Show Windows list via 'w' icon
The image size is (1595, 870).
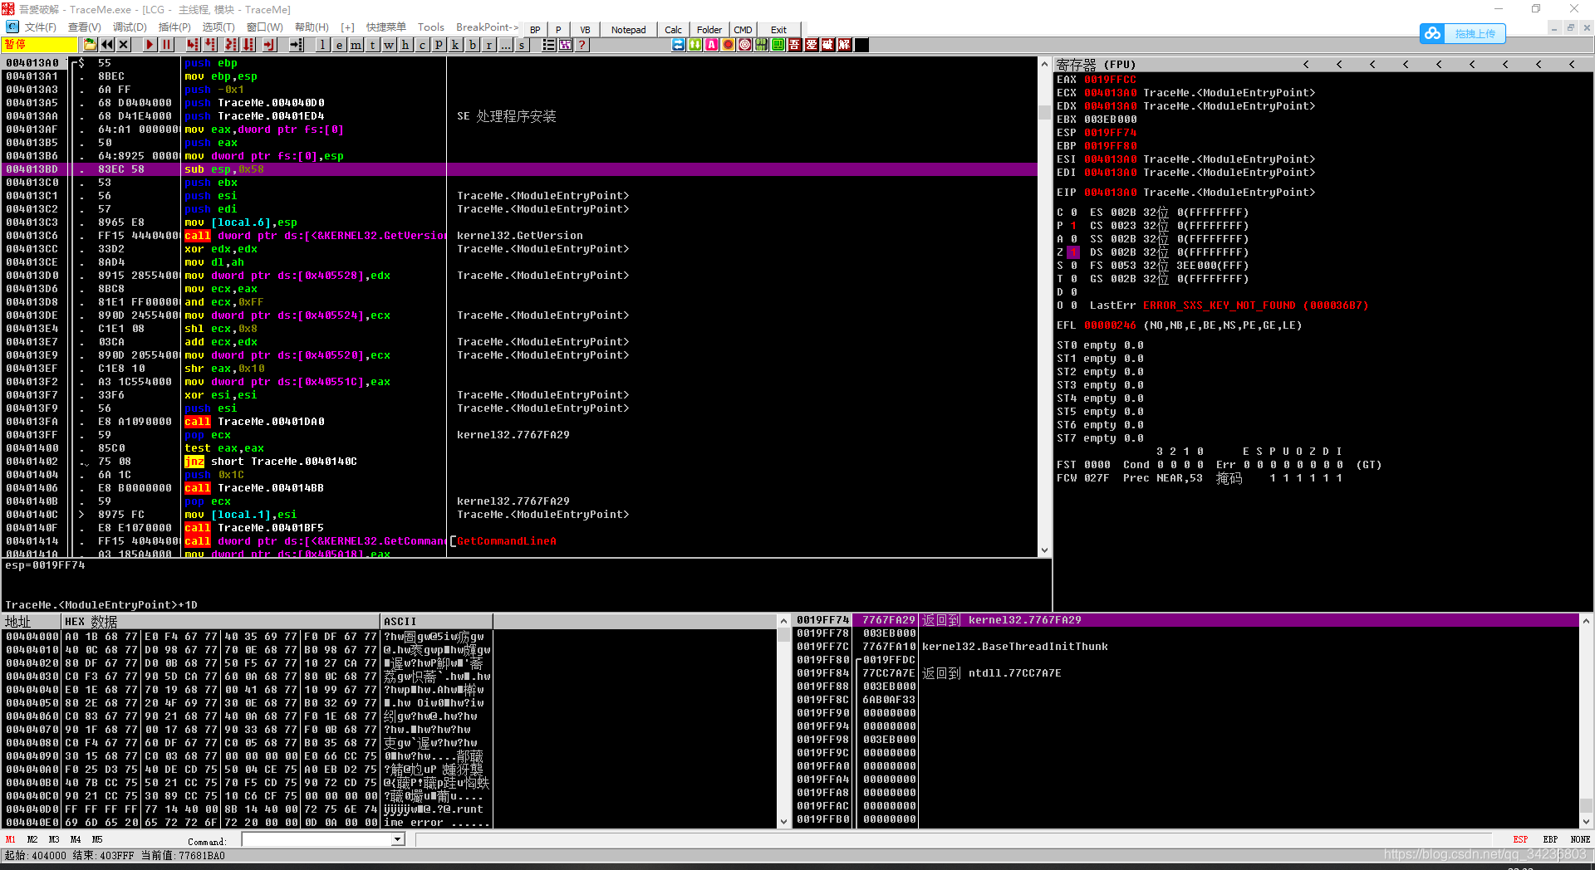(x=389, y=45)
